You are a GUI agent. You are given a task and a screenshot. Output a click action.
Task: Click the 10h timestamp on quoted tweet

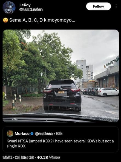pos(59,134)
